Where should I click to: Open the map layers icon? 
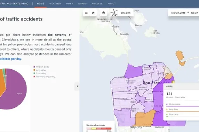(x=104, y=13)
